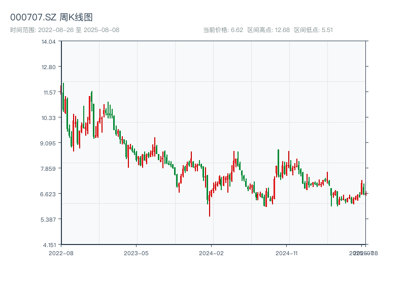Click the 2023-05 x-axis date label
This screenshot has height=305, width=406.
[136, 253]
